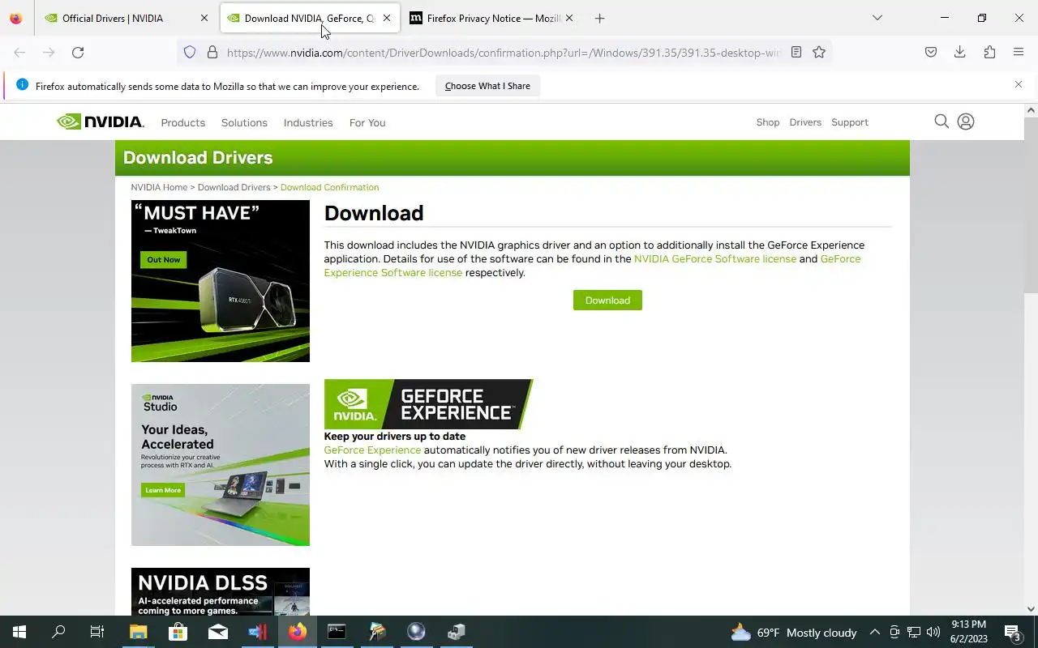This screenshot has height=648, width=1038.
Task: Click Learn More on NVIDIA Studio ad
Action: pos(163,490)
